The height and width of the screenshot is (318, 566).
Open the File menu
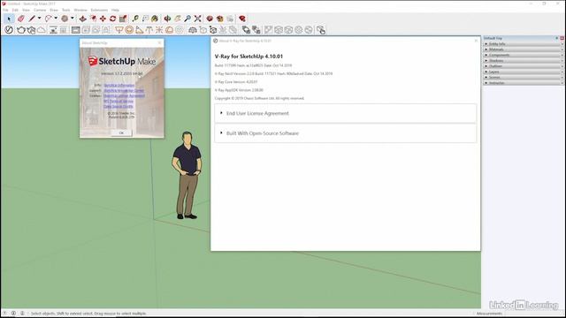click(5, 10)
